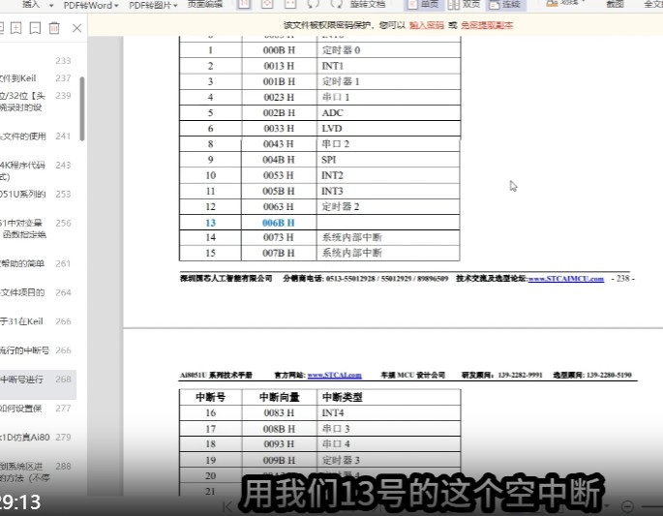Select the 中对变量 bookmark, page 256
Screen dimensions: 663x516
tap(38, 228)
